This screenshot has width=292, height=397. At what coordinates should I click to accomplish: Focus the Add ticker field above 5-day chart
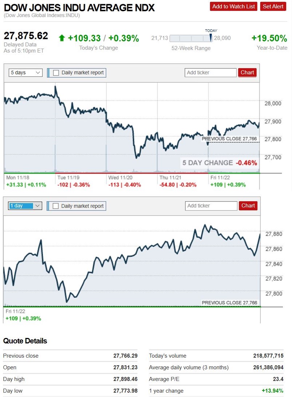211,73
